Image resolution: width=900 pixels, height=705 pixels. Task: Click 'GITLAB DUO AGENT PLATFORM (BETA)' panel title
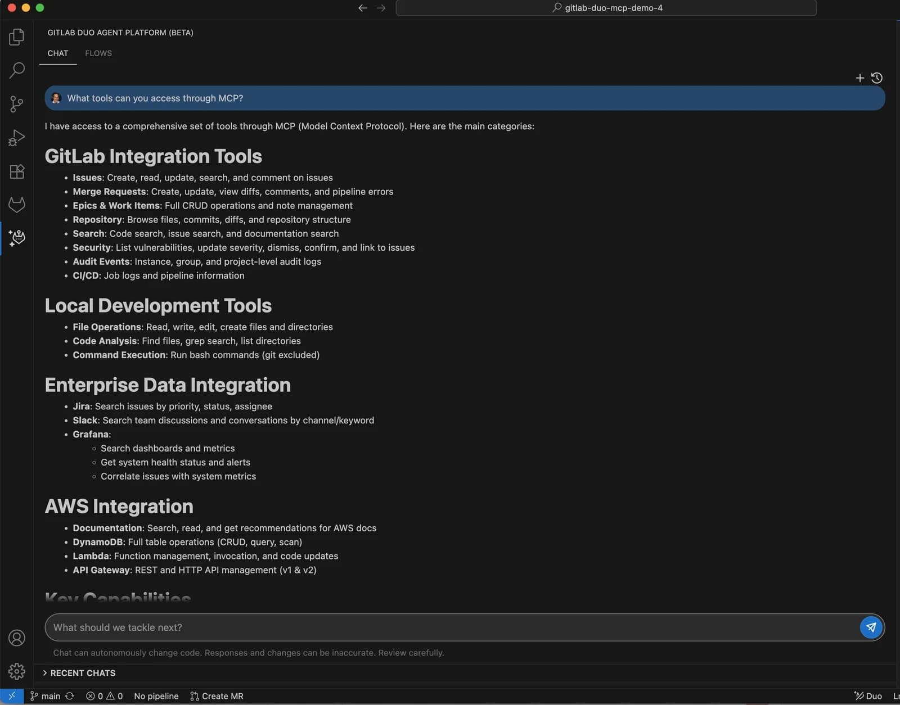click(120, 33)
